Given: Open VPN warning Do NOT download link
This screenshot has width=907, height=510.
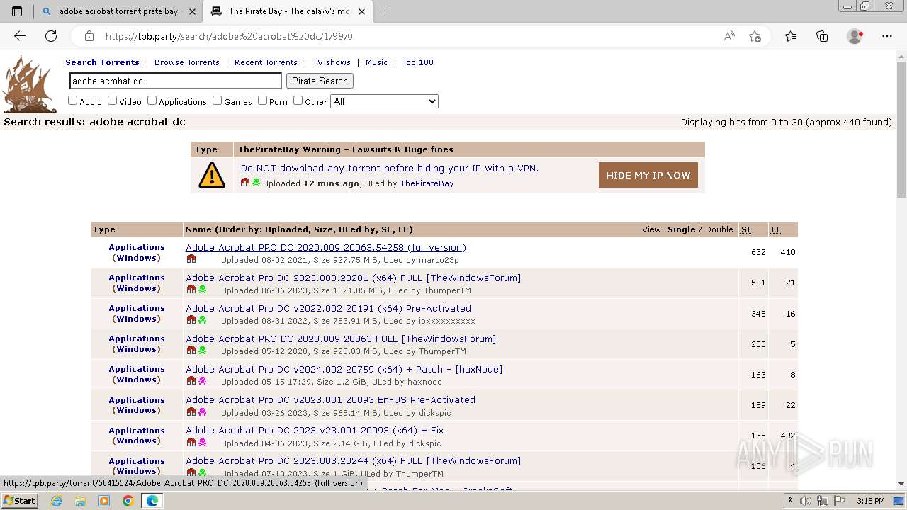Looking at the screenshot, I should click(390, 168).
